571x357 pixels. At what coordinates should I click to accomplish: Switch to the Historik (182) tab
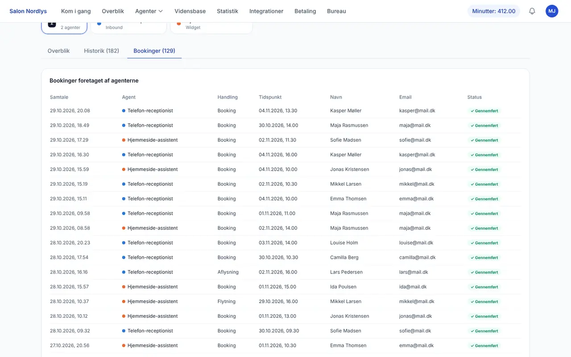point(102,51)
